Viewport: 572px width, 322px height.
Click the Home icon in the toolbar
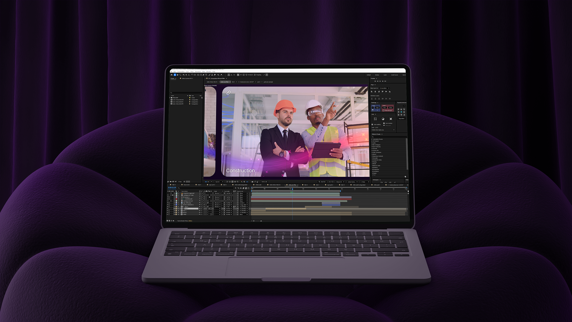point(172,75)
